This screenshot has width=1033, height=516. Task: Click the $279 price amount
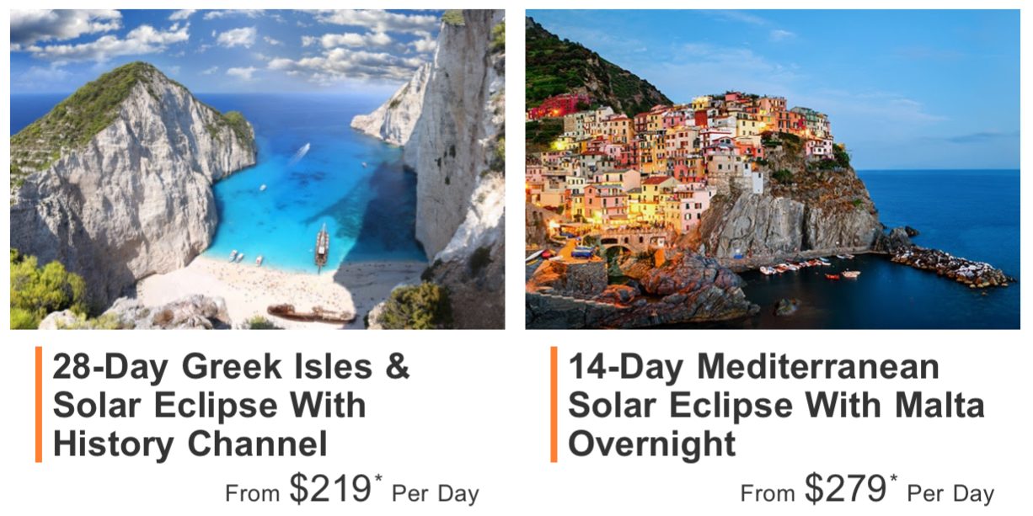point(846,489)
